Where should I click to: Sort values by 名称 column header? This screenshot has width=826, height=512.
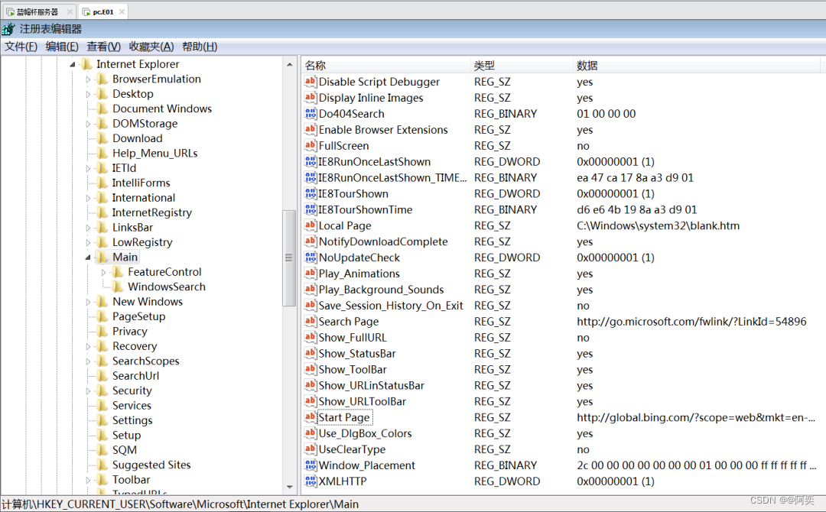point(386,65)
